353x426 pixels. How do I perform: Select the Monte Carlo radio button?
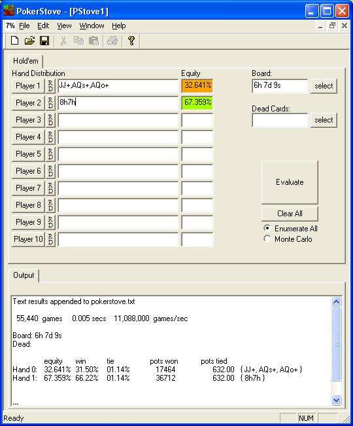click(267, 239)
